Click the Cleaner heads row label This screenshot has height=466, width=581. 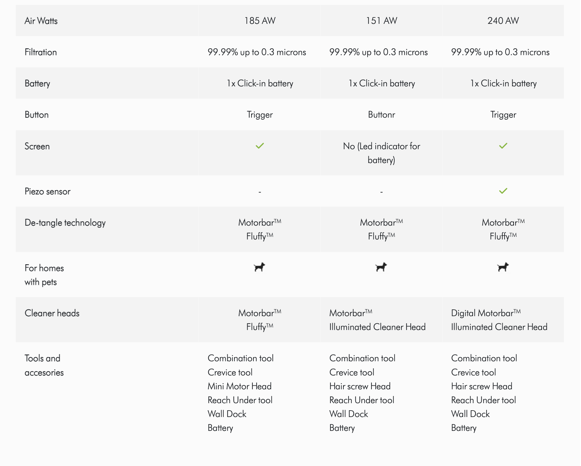(52, 313)
